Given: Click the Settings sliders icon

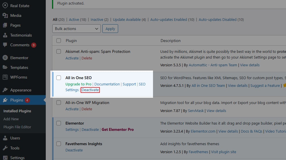Looking at the screenshot, I should [x=5, y=158].
